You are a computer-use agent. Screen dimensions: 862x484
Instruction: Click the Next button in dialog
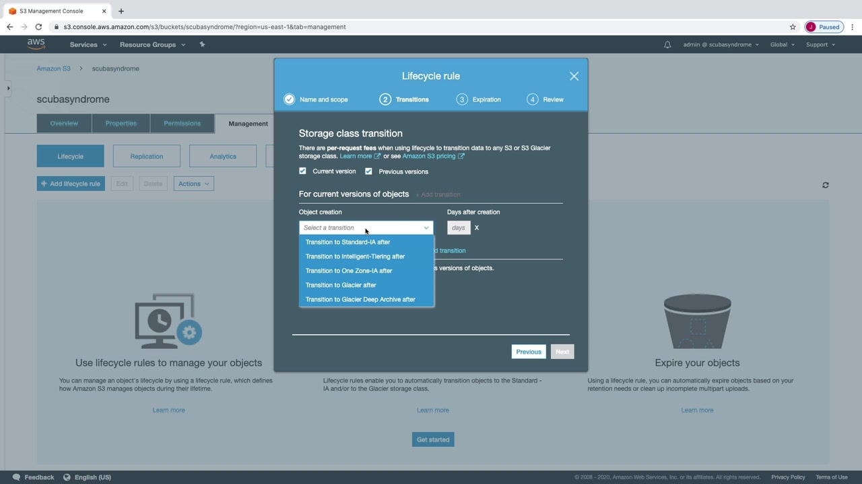(x=562, y=352)
